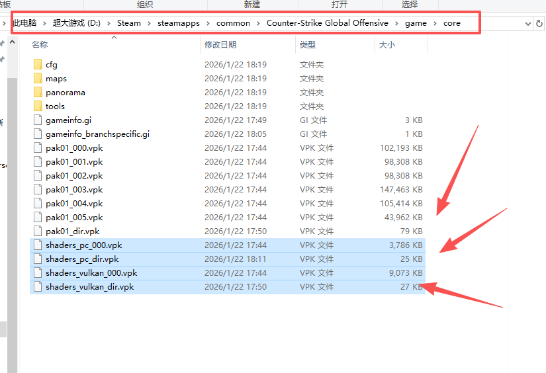Sort files by 名称 column header
The height and width of the screenshot is (373, 546).
pyautogui.click(x=40, y=45)
